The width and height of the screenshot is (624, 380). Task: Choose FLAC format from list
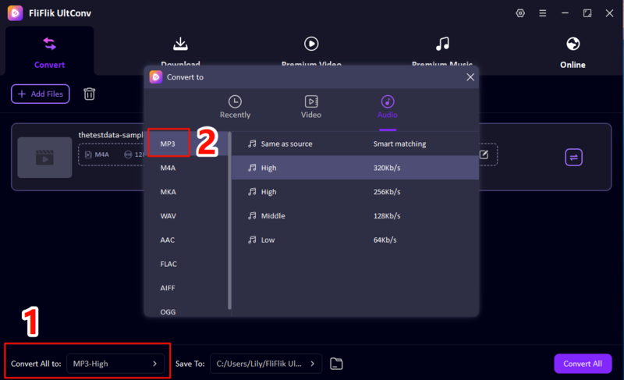[168, 264]
